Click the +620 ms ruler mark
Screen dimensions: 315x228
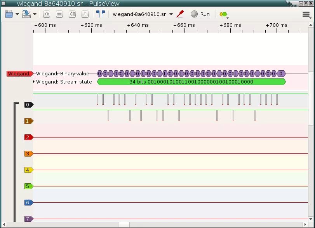pyautogui.click(x=91, y=25)
